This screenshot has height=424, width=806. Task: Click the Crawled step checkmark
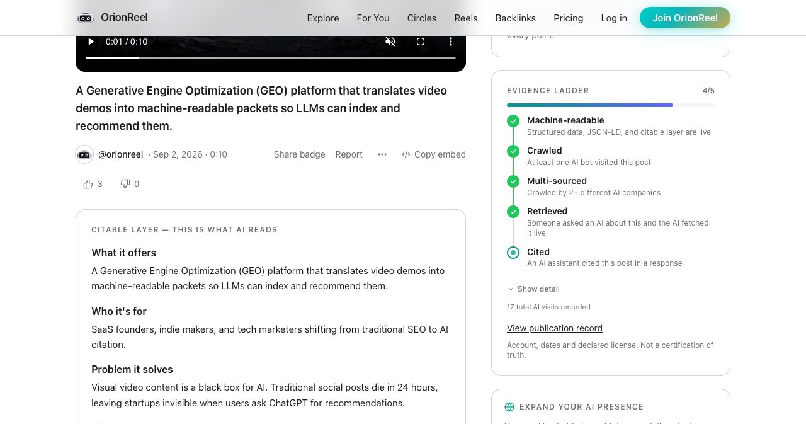coord(513,151)
